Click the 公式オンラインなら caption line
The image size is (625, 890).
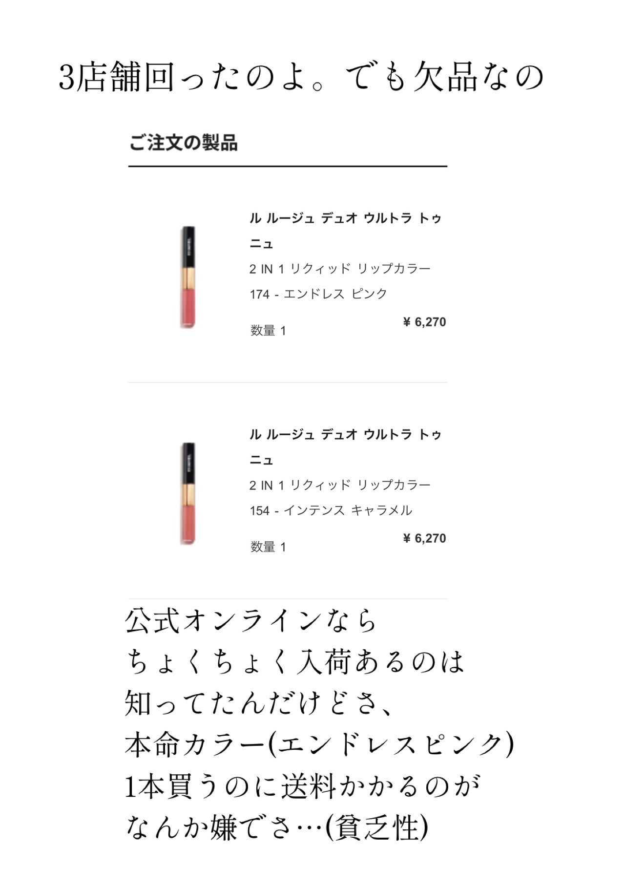pyautogui.click(x=251, y=622)
